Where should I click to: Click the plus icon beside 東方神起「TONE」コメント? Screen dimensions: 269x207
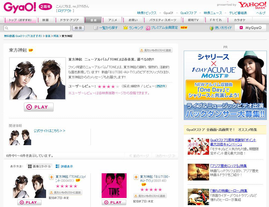click(51, 177)
